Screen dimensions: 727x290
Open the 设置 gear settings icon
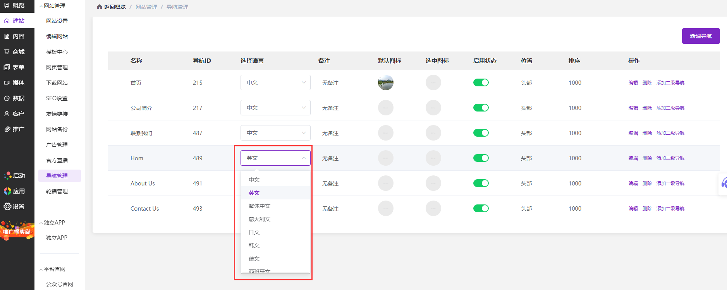click(x=7, y=206)
